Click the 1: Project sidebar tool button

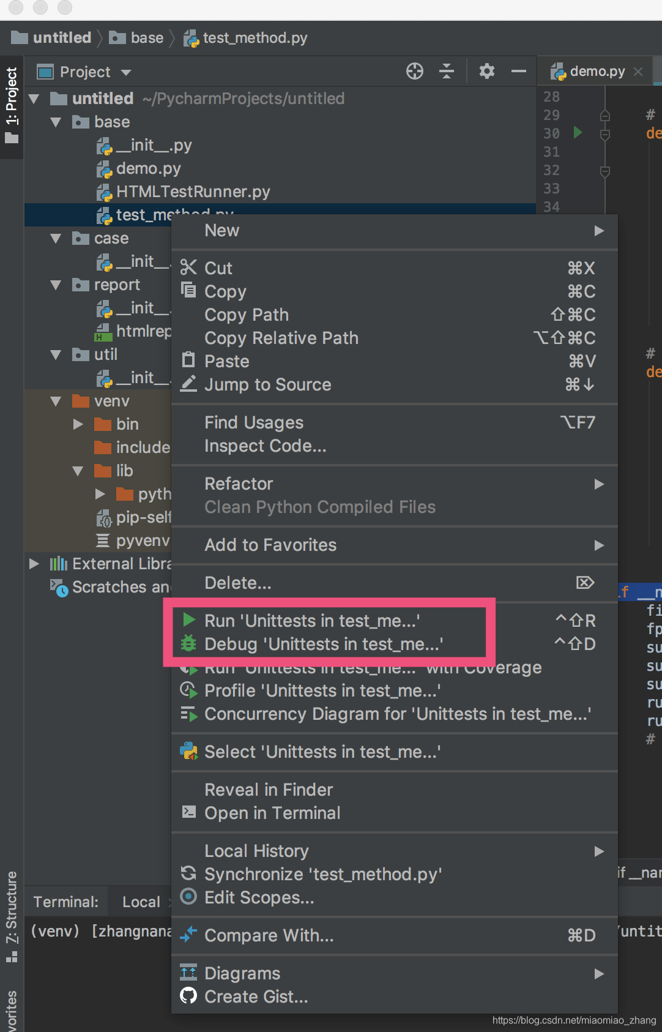coord(12,106)
